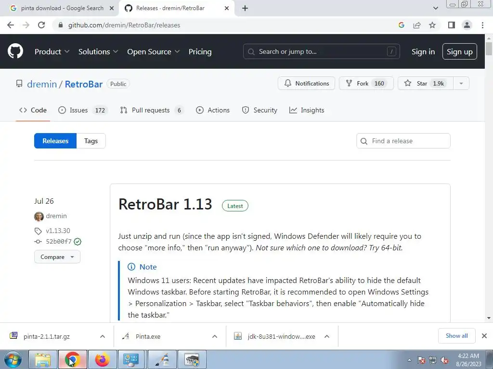Open Chrome three-dot menu
Viewport: 493px width, 369px height.
click(x=482, y=25)
